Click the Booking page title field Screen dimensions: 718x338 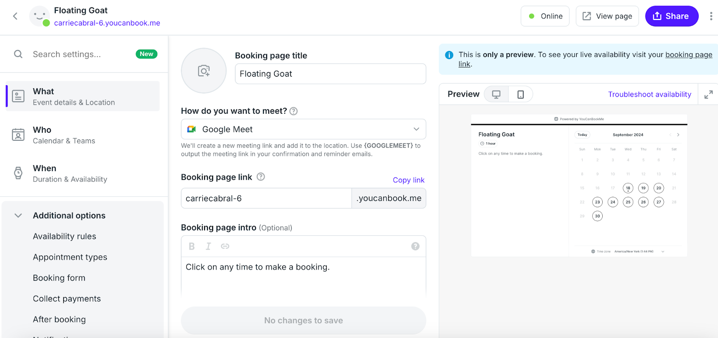pos(330,74)
